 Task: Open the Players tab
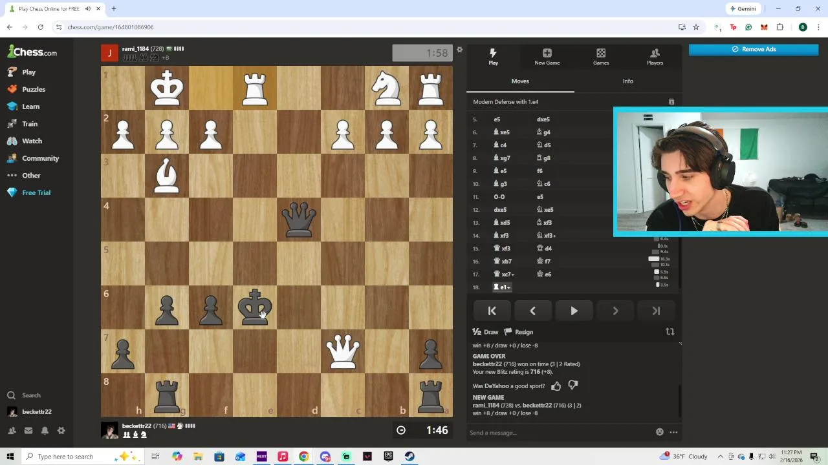(x=655, y=57)
